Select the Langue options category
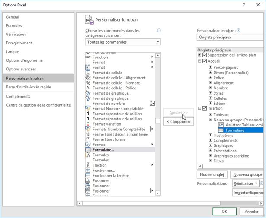 coord(38,52)
